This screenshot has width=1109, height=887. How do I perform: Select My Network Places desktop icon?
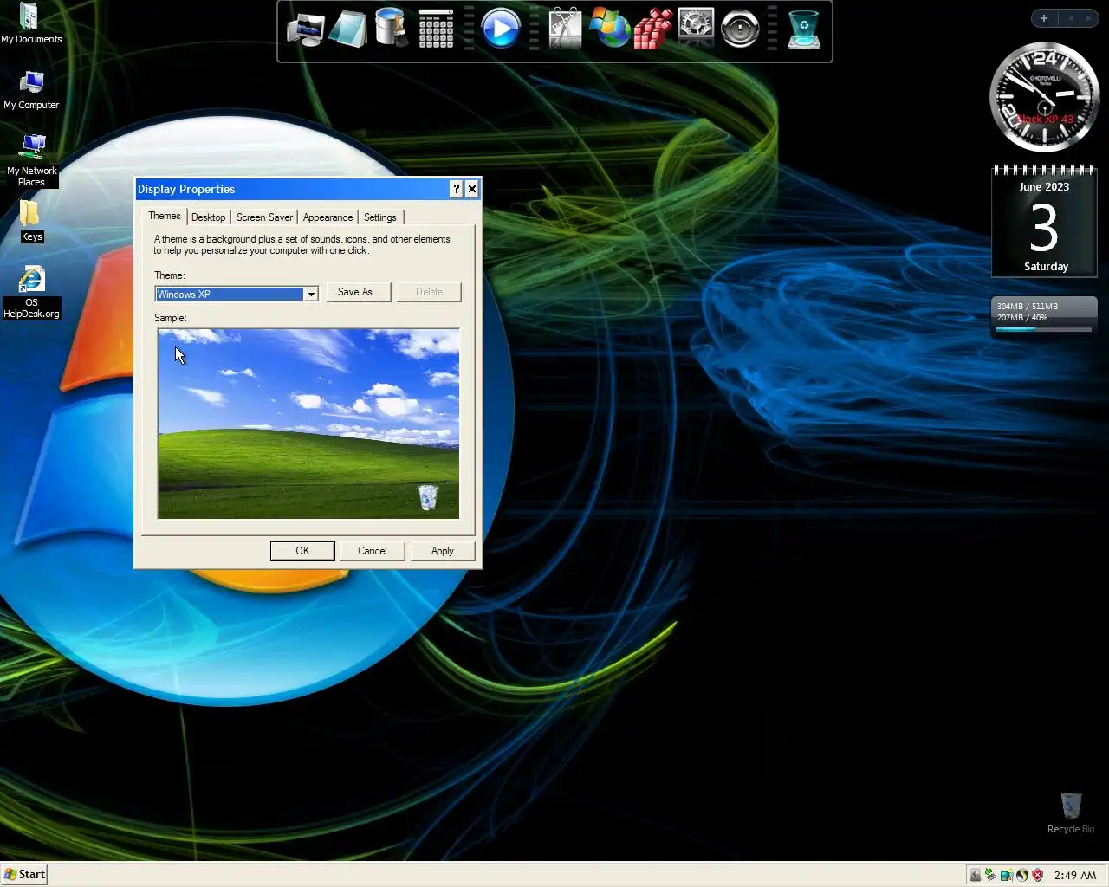(31, 160)
